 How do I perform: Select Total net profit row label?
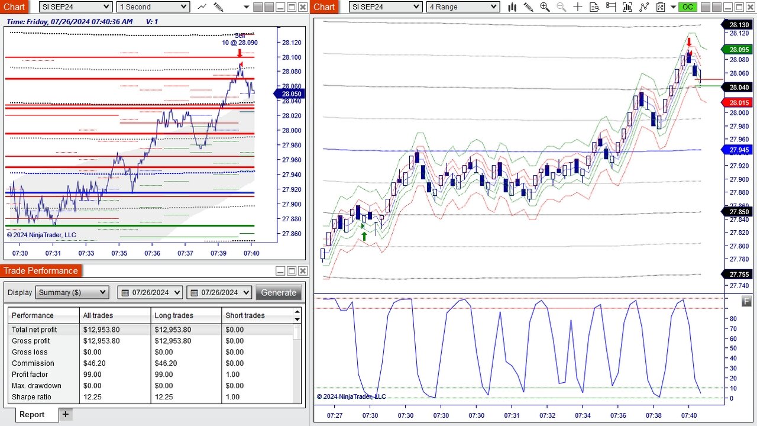(34, 330)
